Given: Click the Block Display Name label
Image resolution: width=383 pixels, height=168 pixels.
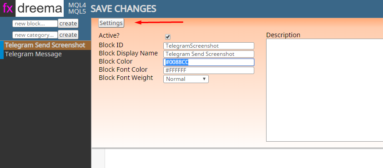Looking at the screenshot, I should click(x=128, y=53).
